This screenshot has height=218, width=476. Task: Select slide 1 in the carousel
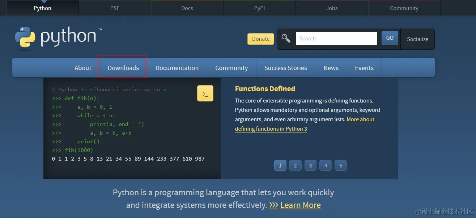point(280,166)
